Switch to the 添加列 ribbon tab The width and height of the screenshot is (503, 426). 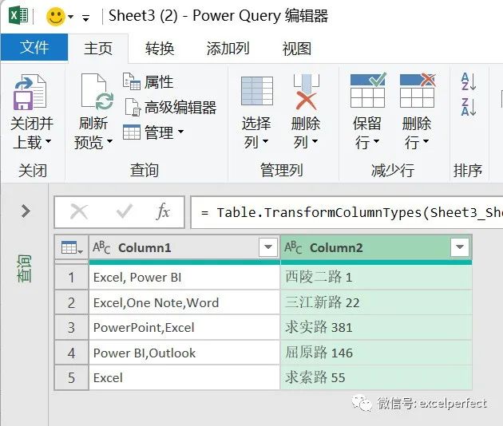(x=228, y=49)
